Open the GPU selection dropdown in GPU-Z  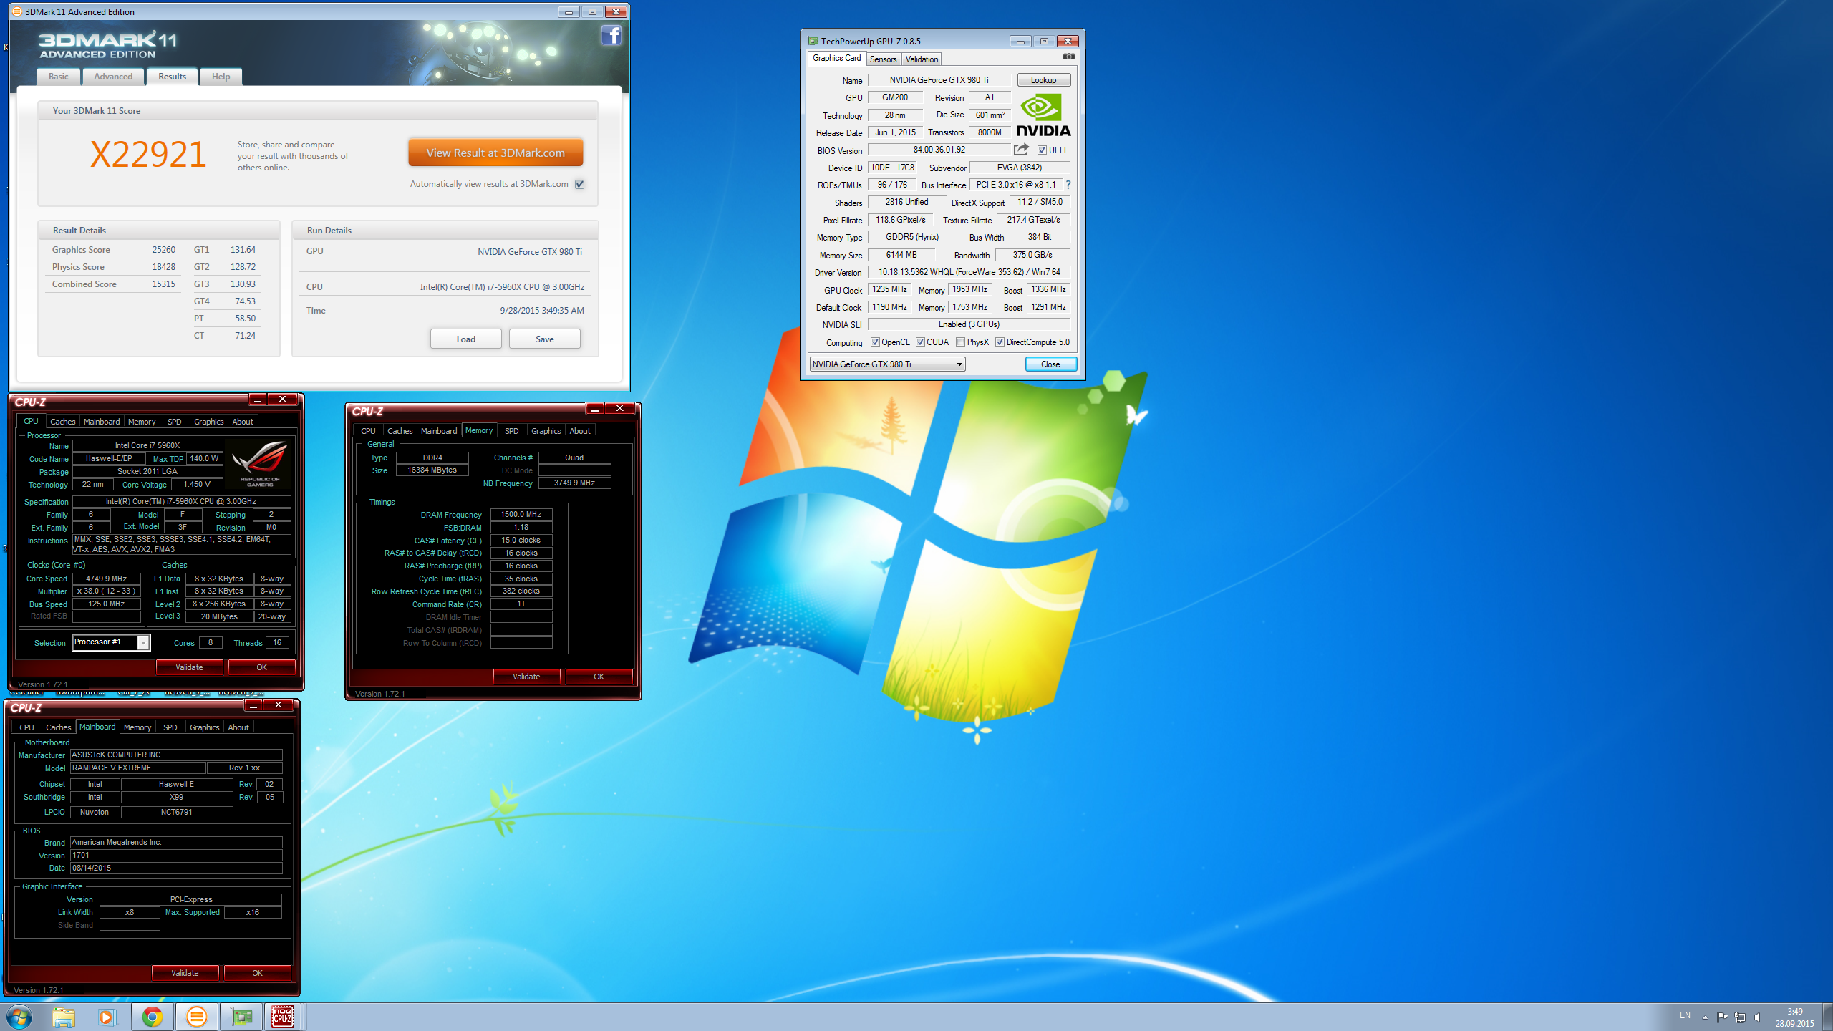click(887, 364)
